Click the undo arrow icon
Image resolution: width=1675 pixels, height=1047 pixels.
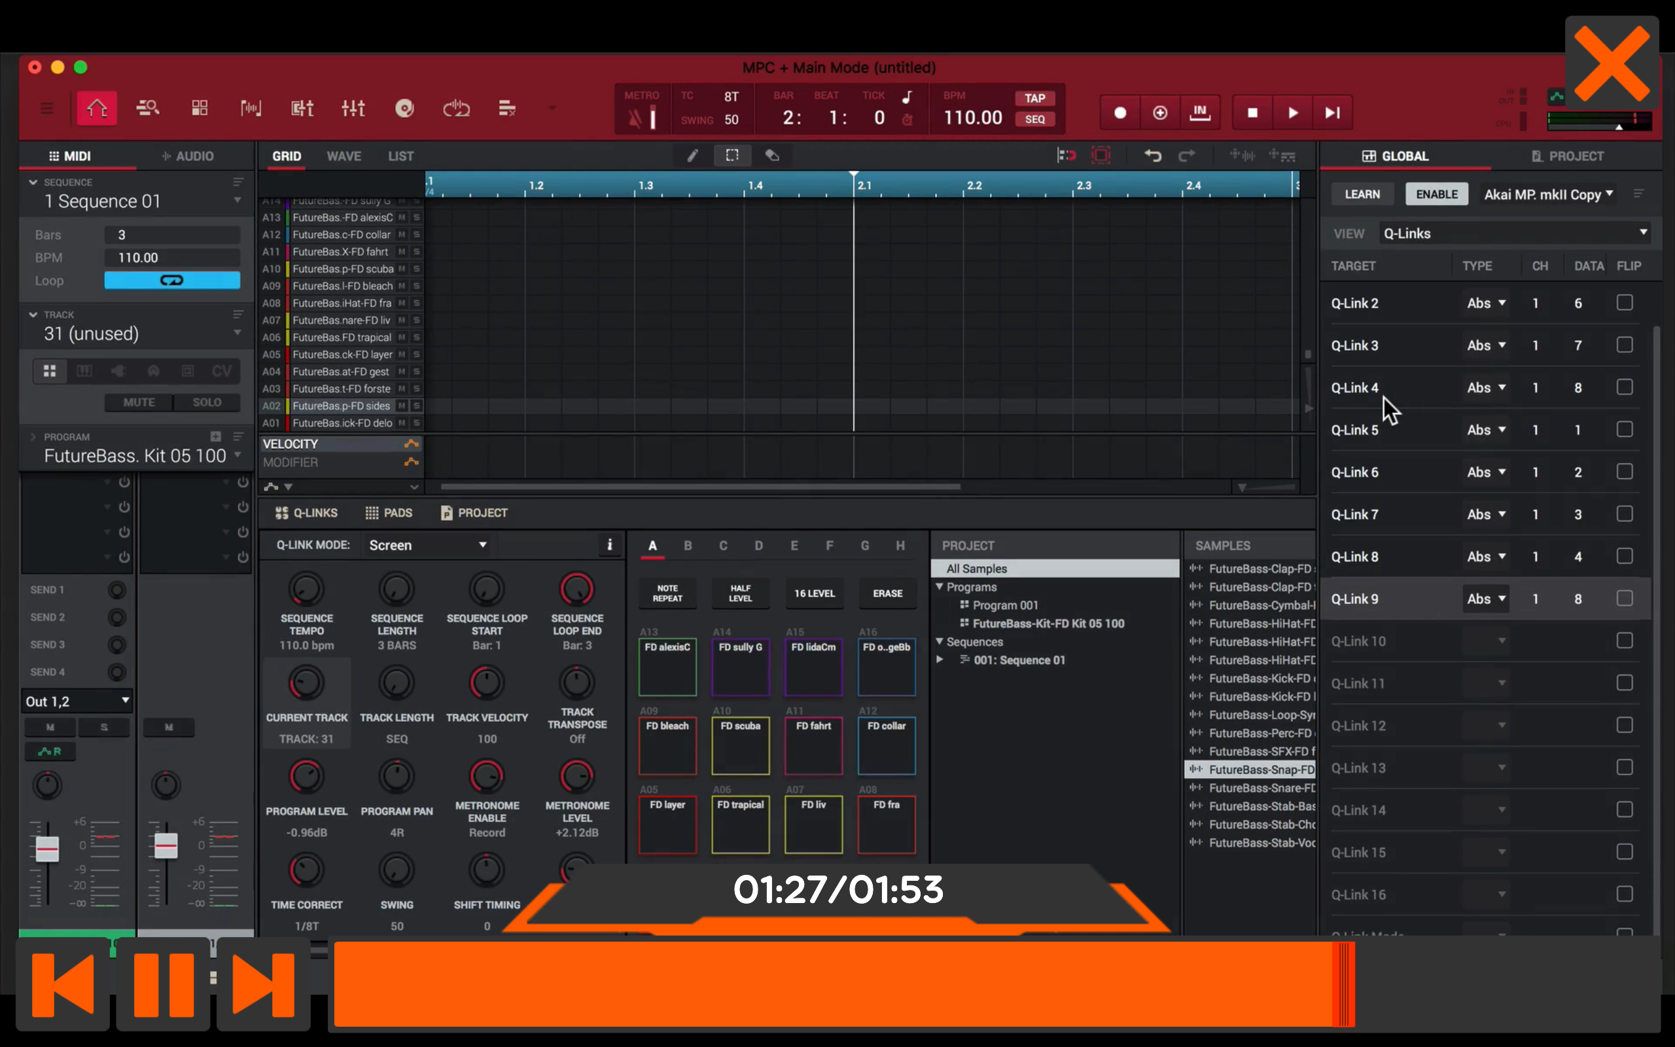(1152, 155)
